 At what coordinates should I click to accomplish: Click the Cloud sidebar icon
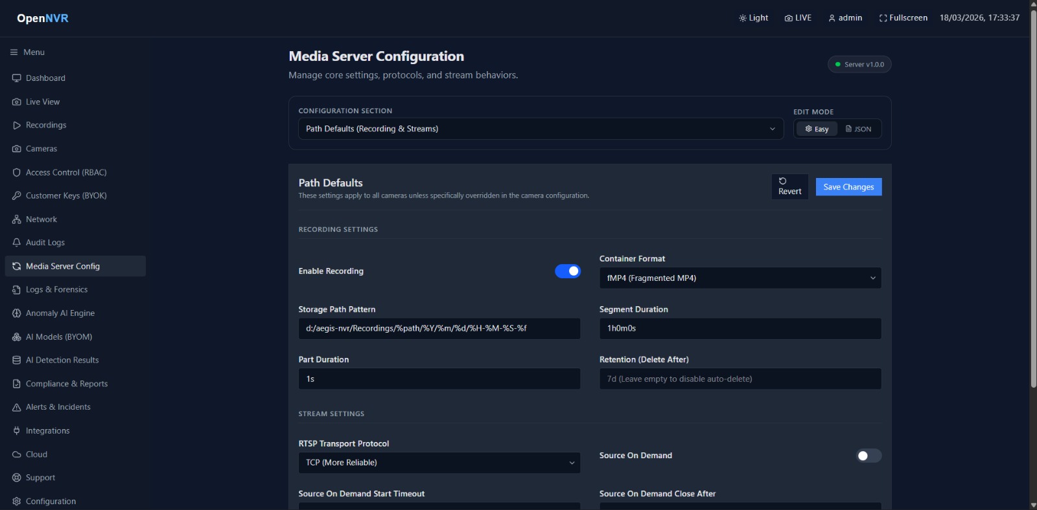[17, 454]
